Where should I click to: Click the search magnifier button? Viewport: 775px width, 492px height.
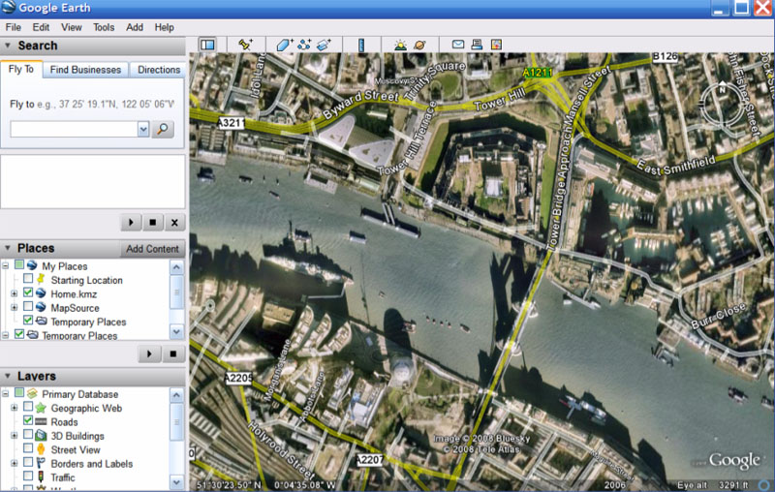click(x=162, y=130)
